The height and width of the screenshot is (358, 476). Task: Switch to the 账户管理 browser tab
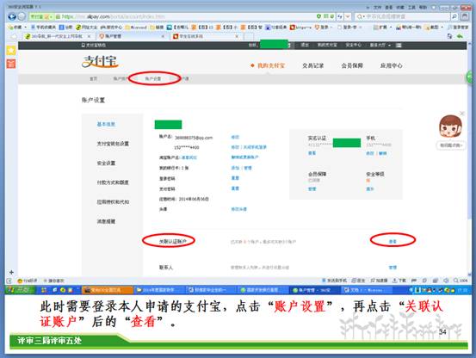132,36
